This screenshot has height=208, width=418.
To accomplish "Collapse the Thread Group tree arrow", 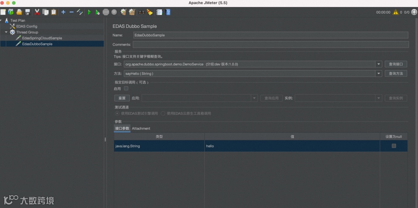I will pos(6,32).
